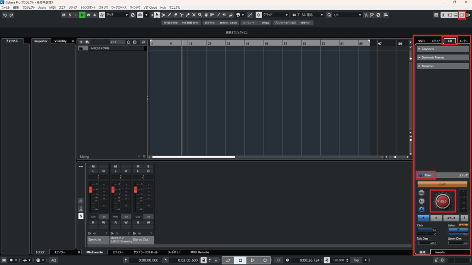Select monitor B button

click(x=436, y=218)
